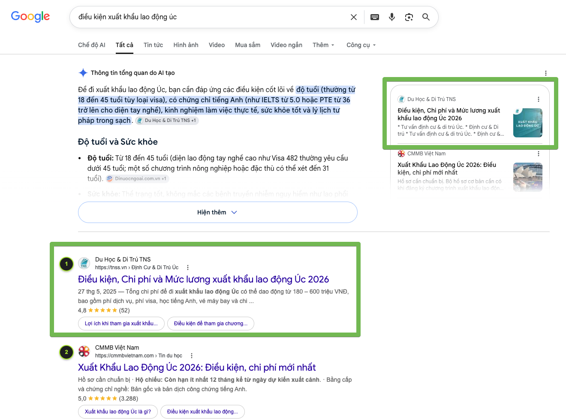Image resolution: width=566 pixels, height=419 pixels.
Task: Click the AI overview sparkle icon
Action: coord(83,73)
